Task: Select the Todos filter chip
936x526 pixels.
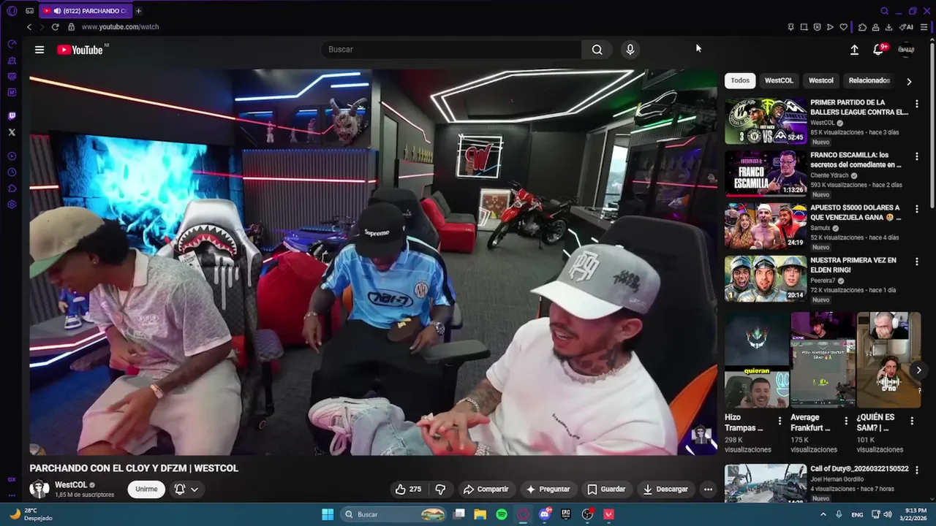Action: click(x=740, y=80)
